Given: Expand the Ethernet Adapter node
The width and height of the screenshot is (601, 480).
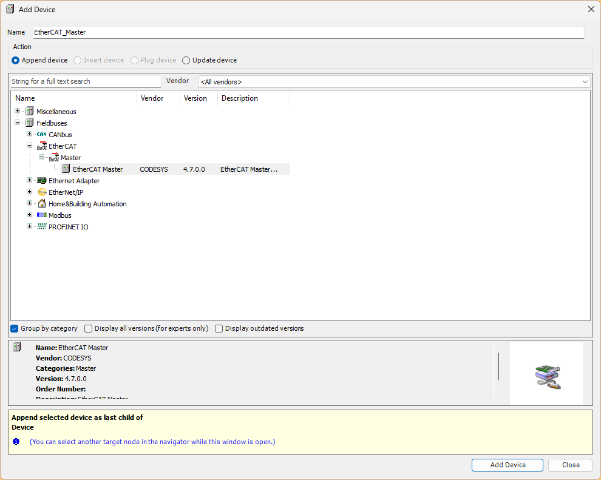Looking at the screenshot, I should (30, 180).
